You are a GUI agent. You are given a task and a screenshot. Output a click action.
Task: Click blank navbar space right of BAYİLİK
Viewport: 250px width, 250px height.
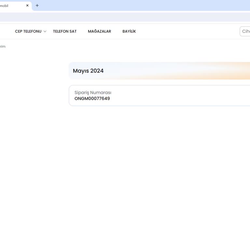point(186,32)
